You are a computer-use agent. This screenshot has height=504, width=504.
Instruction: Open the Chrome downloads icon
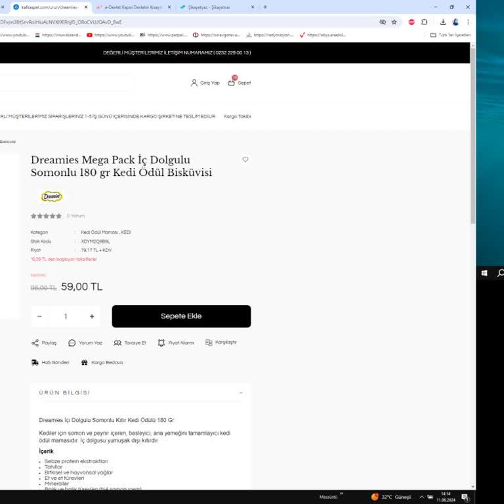(443, 22)
